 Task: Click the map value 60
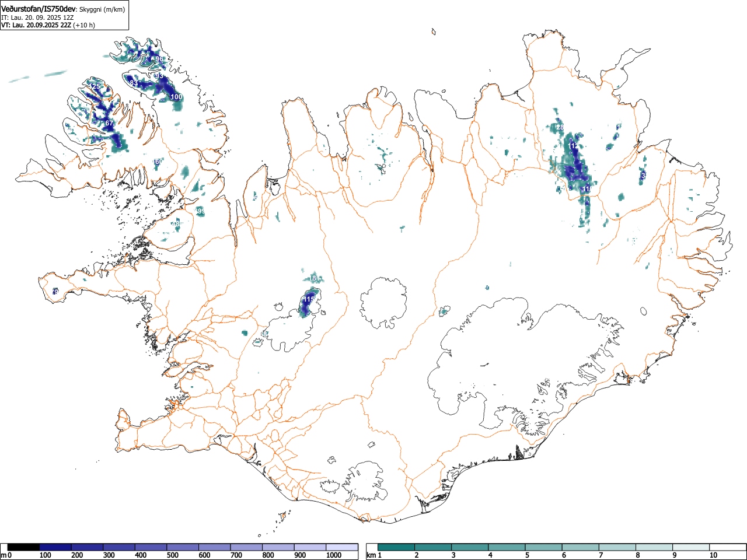(158, 162)
